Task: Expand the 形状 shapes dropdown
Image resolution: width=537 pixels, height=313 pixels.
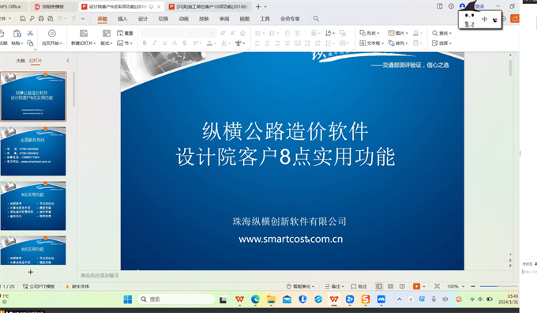Action: pyautogui.click(x=370, y=33)
